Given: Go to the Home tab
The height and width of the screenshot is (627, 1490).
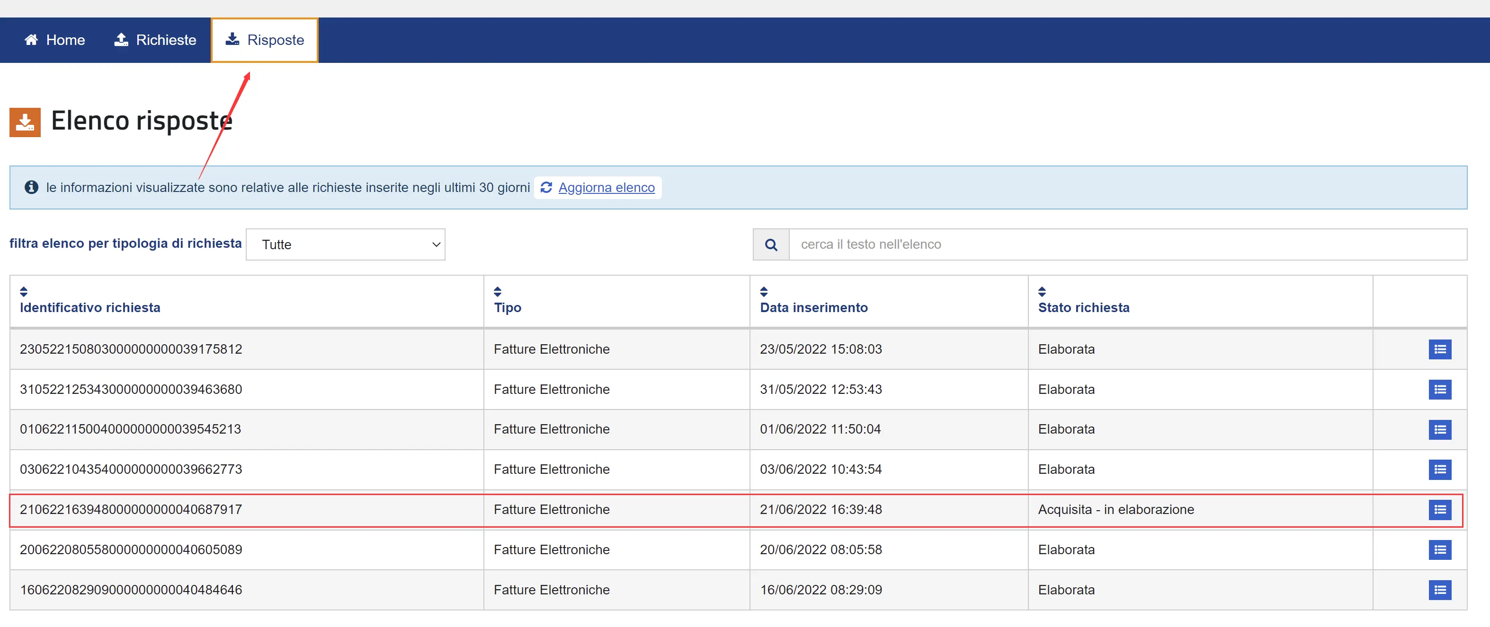Looking at the screenshot, I should 54,40.
